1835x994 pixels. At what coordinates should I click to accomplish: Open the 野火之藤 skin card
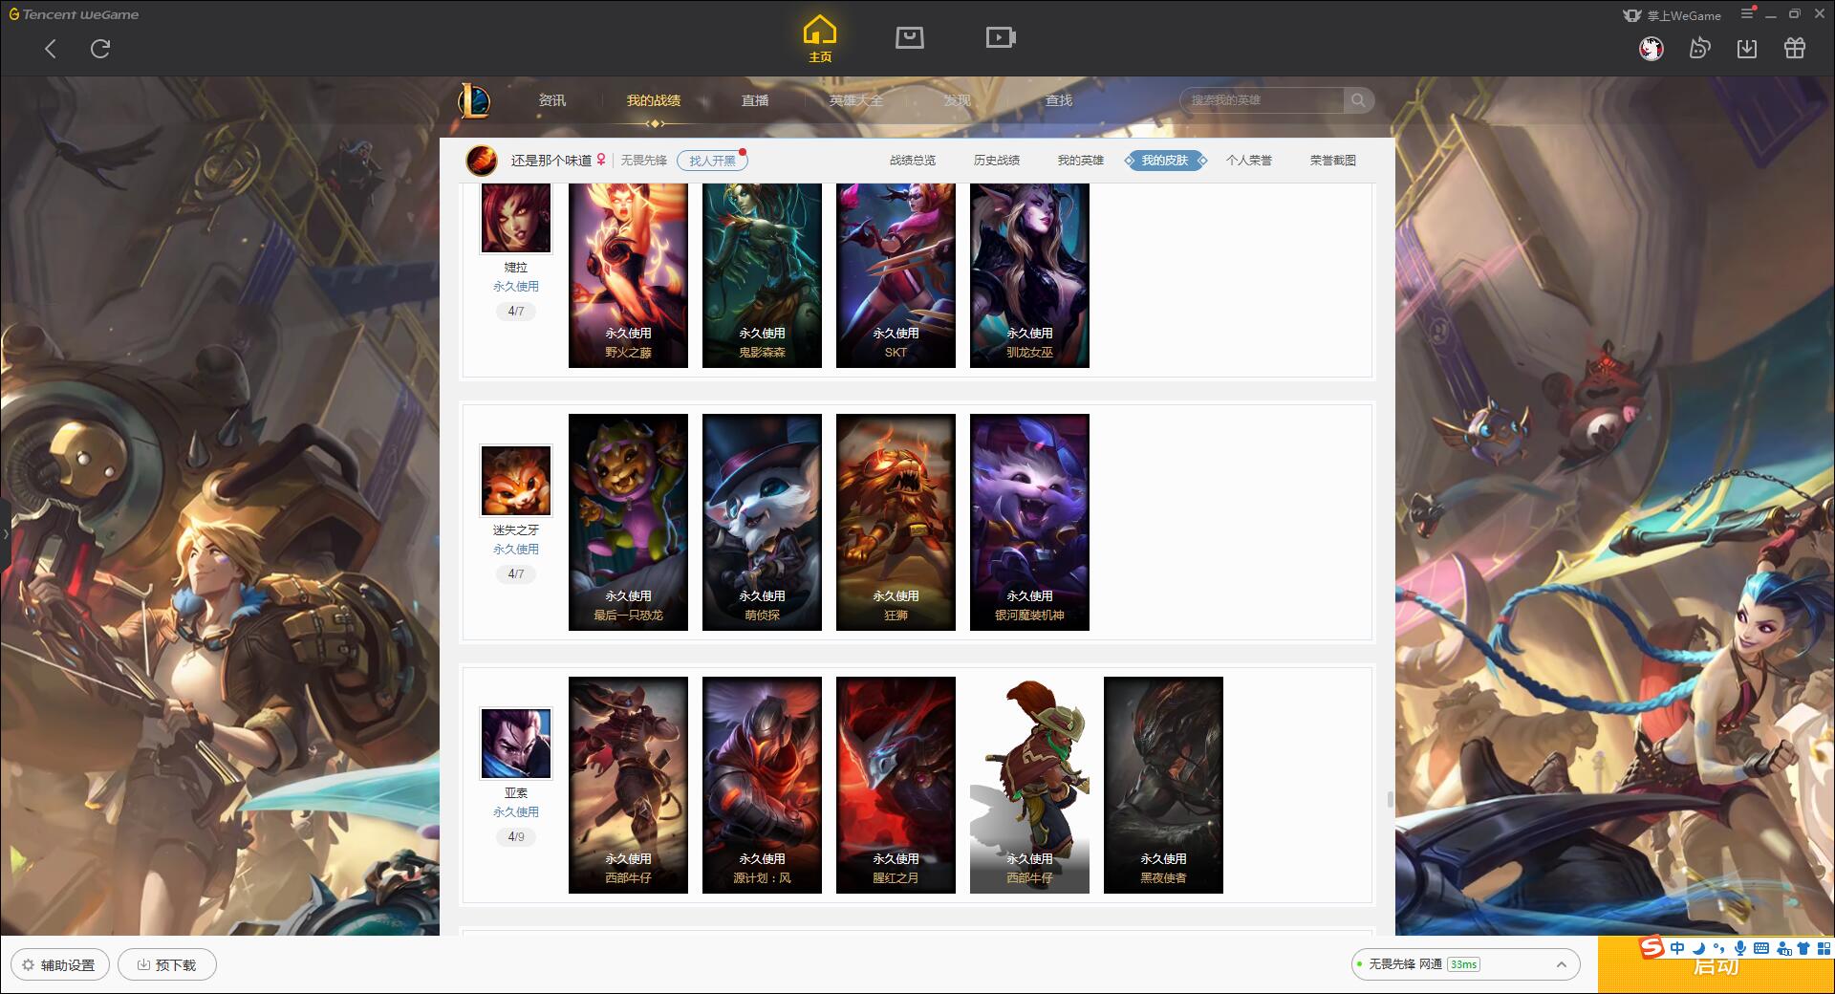(628, 275)
